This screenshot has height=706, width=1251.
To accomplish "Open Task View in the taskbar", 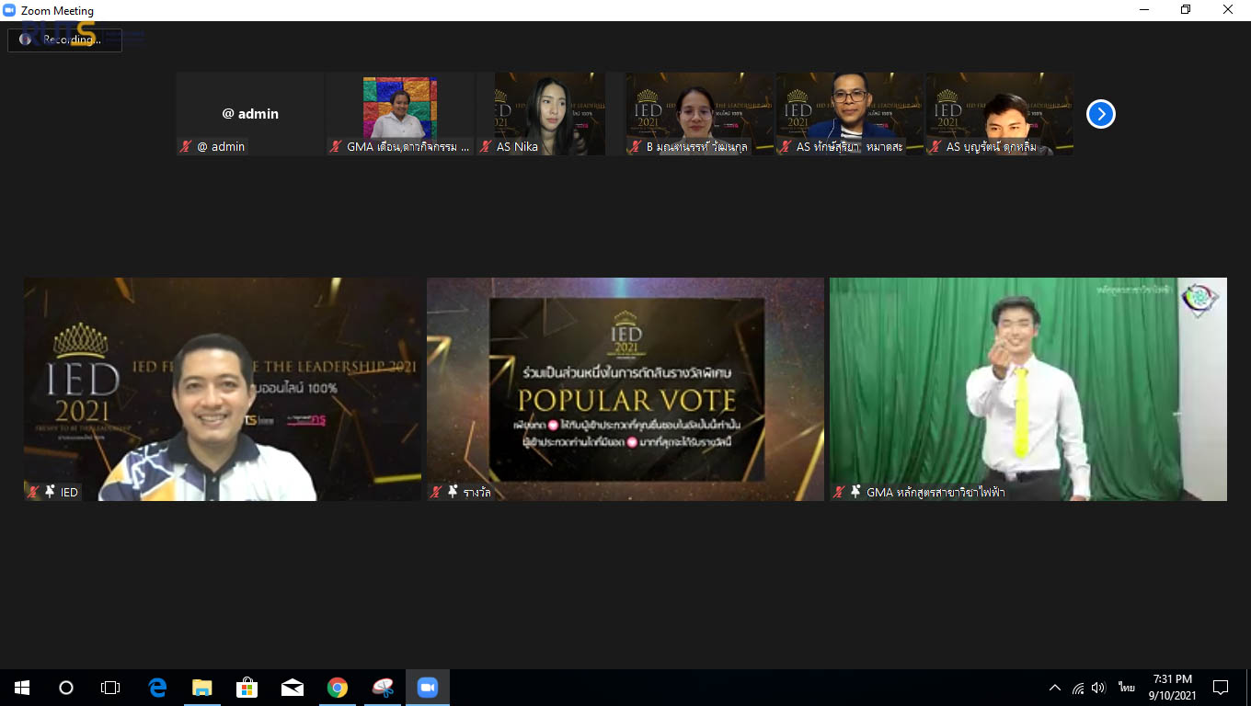I will [x=110, y=688].
